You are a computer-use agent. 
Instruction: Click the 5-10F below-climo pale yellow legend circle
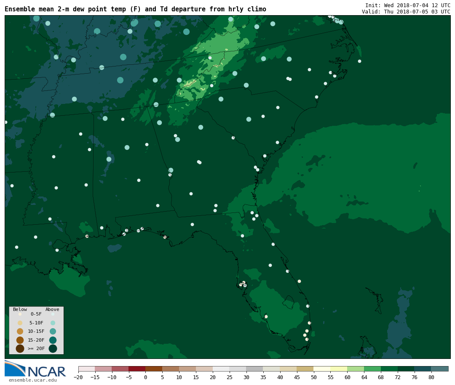[20, 323]
